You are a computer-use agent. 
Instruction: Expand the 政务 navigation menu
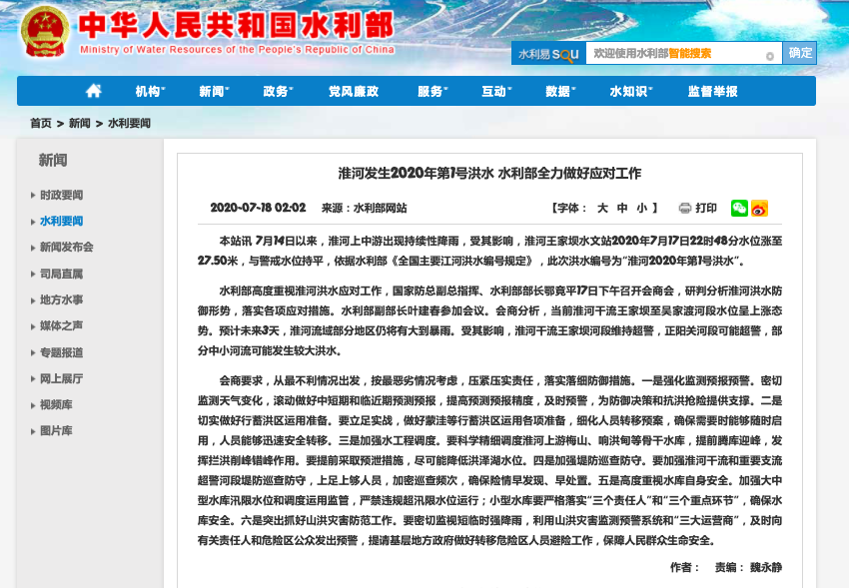click(278, 92)
